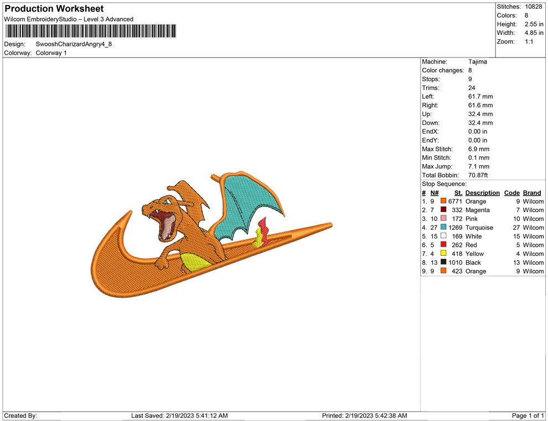Image resolution: width=548 pixels, height=421 pixels.
Task: Click the St. stitch count column header
Action: pyautogui.click(x=458, y=193)
